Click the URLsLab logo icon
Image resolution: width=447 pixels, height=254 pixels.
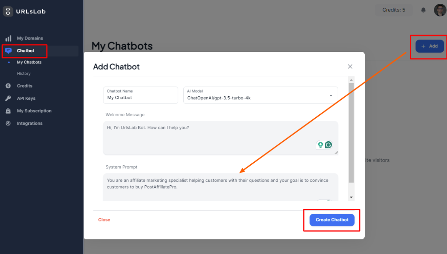tap(8, 11)
